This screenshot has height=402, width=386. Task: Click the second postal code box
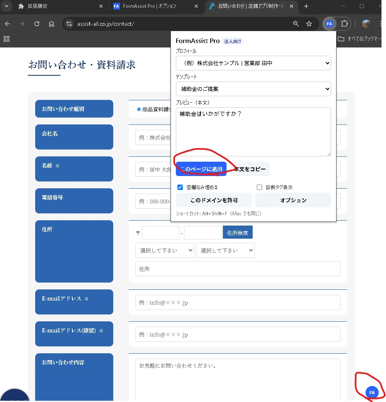tap(202, 233)
